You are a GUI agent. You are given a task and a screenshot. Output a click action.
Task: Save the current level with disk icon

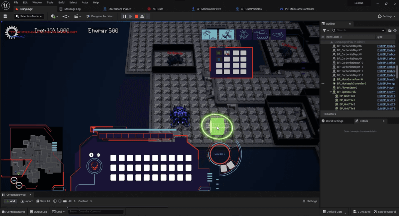[5, 16]
